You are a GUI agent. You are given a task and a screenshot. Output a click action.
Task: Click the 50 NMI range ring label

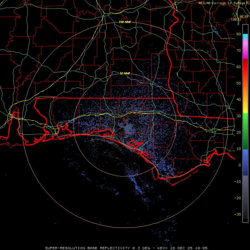click(125, 73)
